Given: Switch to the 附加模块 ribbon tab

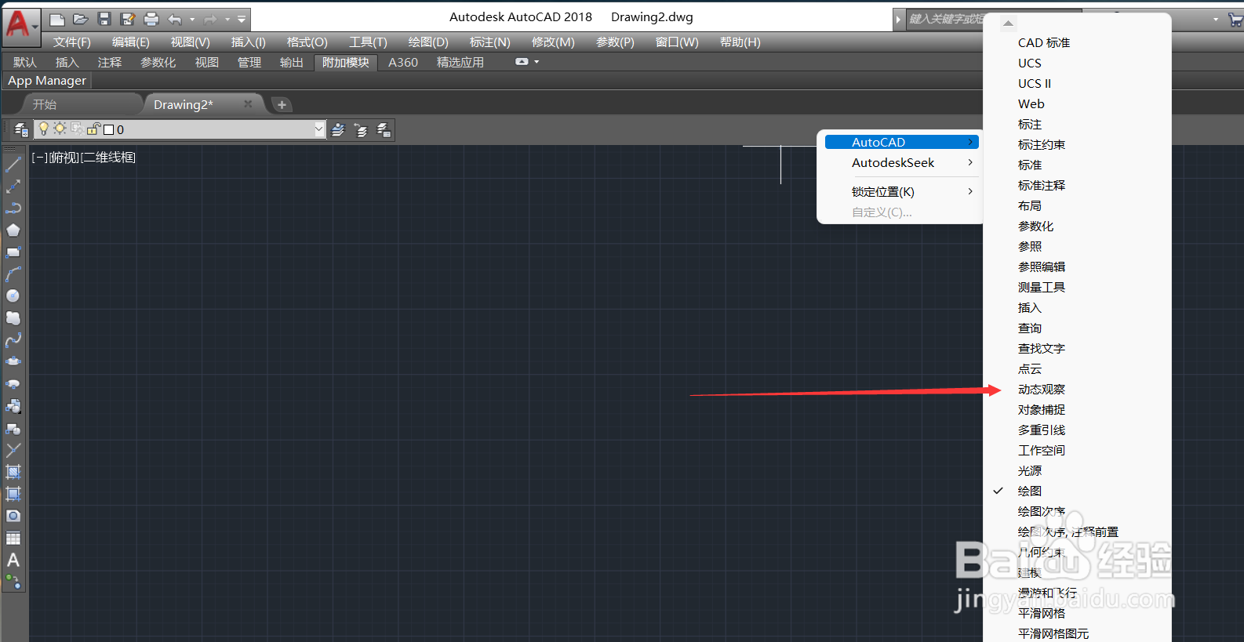Looking at the screenshot, I should (x=345, y=62).
